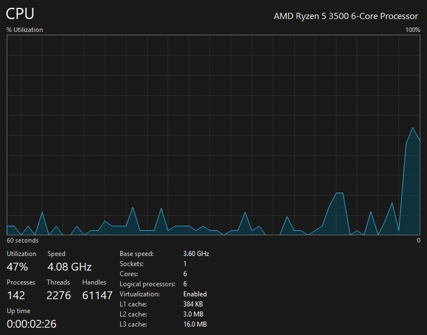Click the Utilization label
The height and width of the screenshot is (335, 427).
click(21, 254)
